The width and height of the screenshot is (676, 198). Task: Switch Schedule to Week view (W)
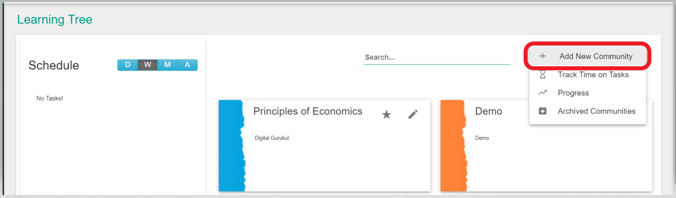tap(147, 65)
